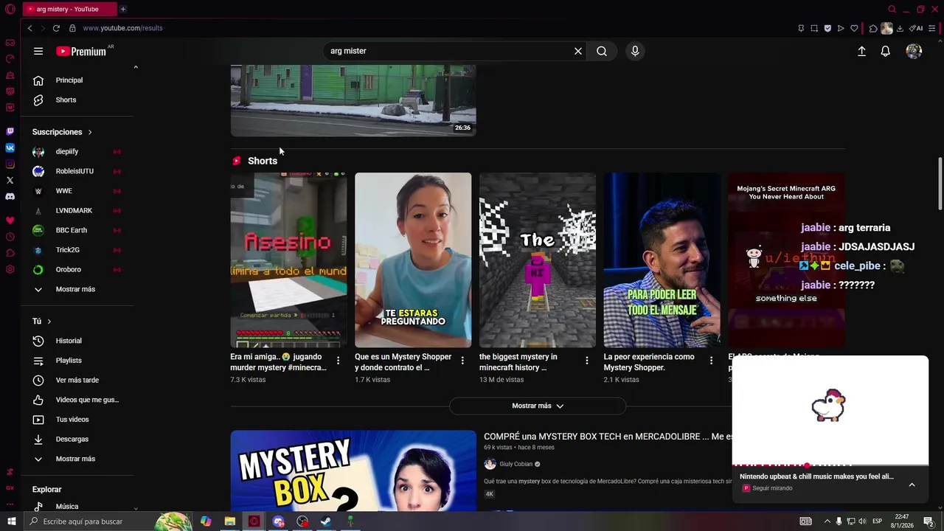Open X (Twitter) in Opera sidebar
The width and height of the screenshot is (944, 531).
pos(10,180)
